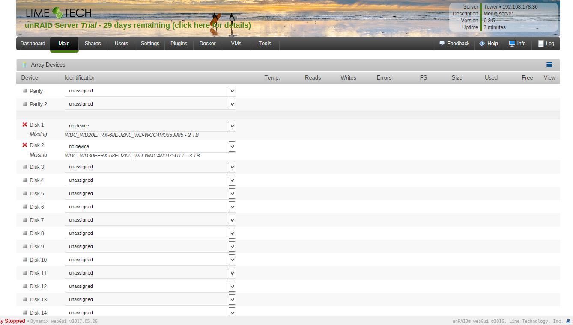This screenshot has height=325, width=573.
Task: Click the Feedback speech bubble icon
Action: [x=442, y=44]
